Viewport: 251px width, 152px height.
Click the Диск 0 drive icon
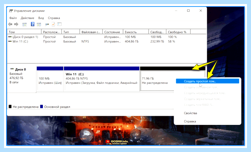12,69
